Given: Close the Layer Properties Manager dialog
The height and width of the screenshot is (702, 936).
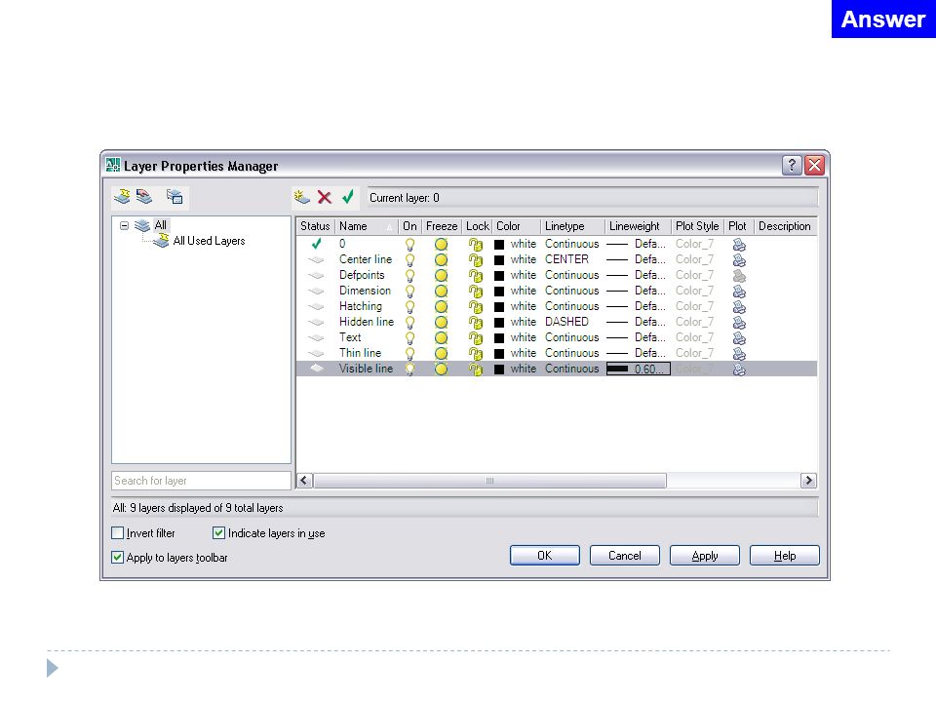Looking at the screenshot, I should pyautogui.click(x=814, y=165).
